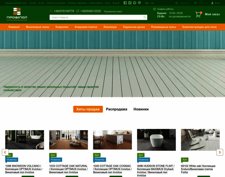Open Комплектующие для пола category
225x177 pixels.
[x=199, y=27]
